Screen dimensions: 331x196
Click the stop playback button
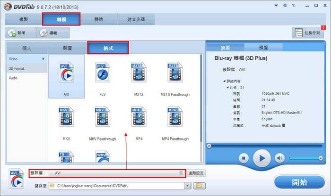(244, 158)
